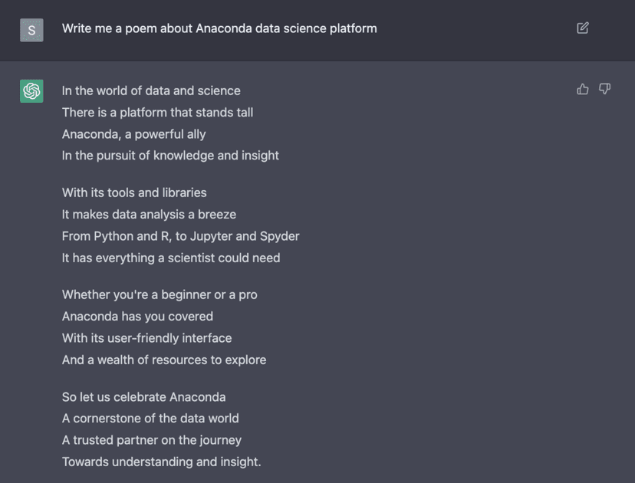Image resolution: width=635 pixels, height=483 pixels.
Task: Click the thumbs up icon
Action: [583, 90]
